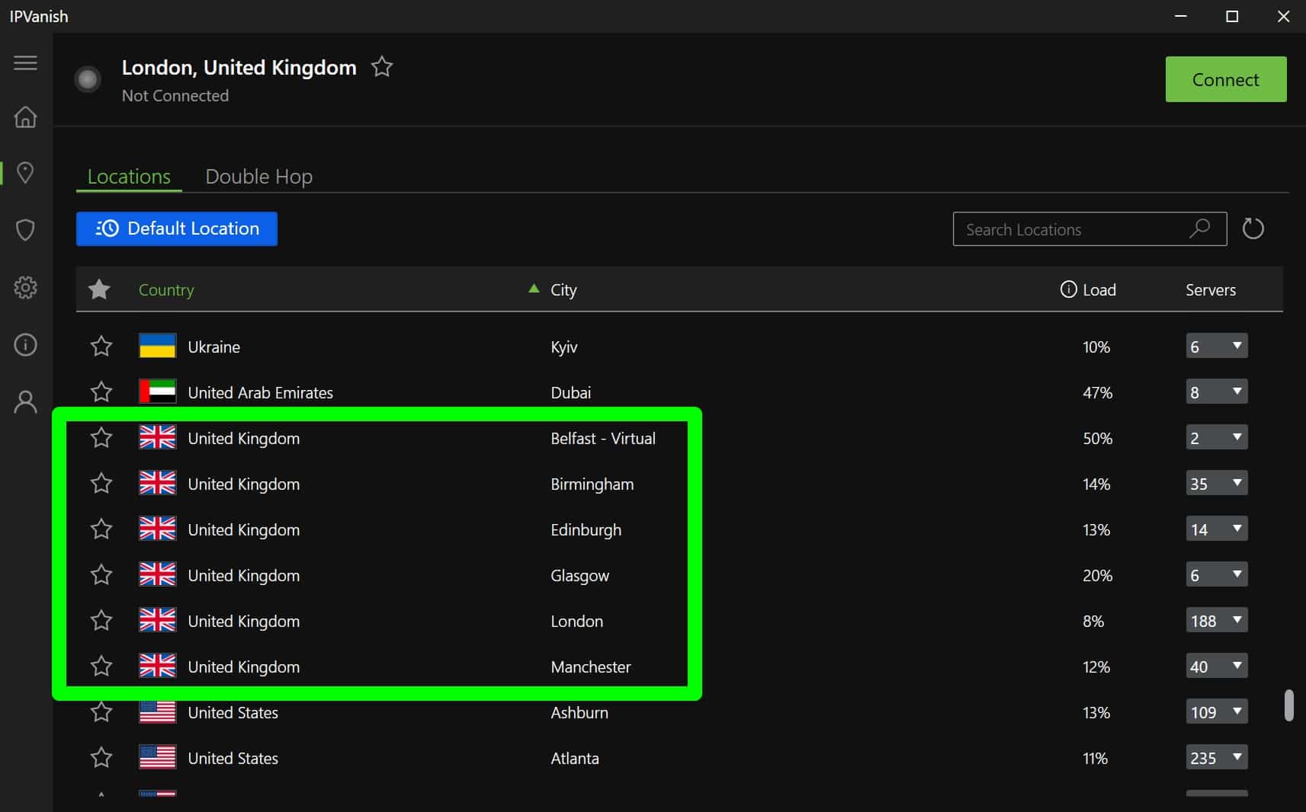Star the London row
The width and height of the screenshot is (1306, 812).
pos(101,621)
